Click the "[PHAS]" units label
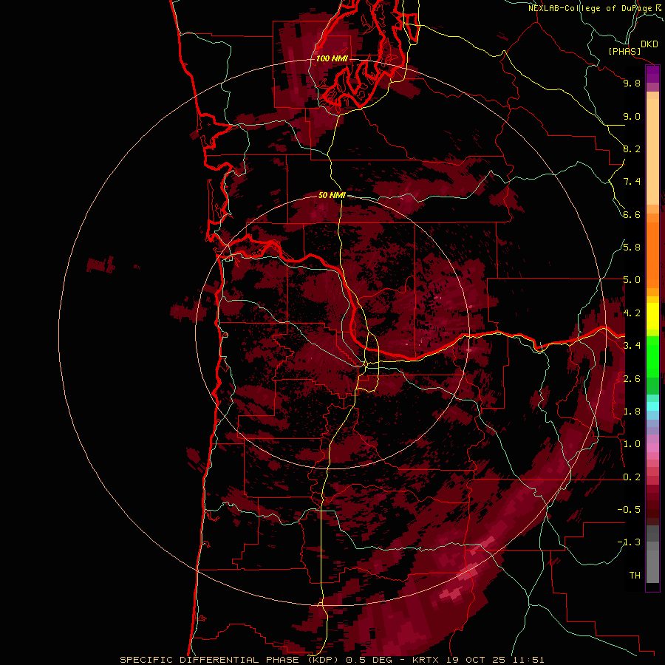This screenshot has height=665, width=665. click(624, 51)
